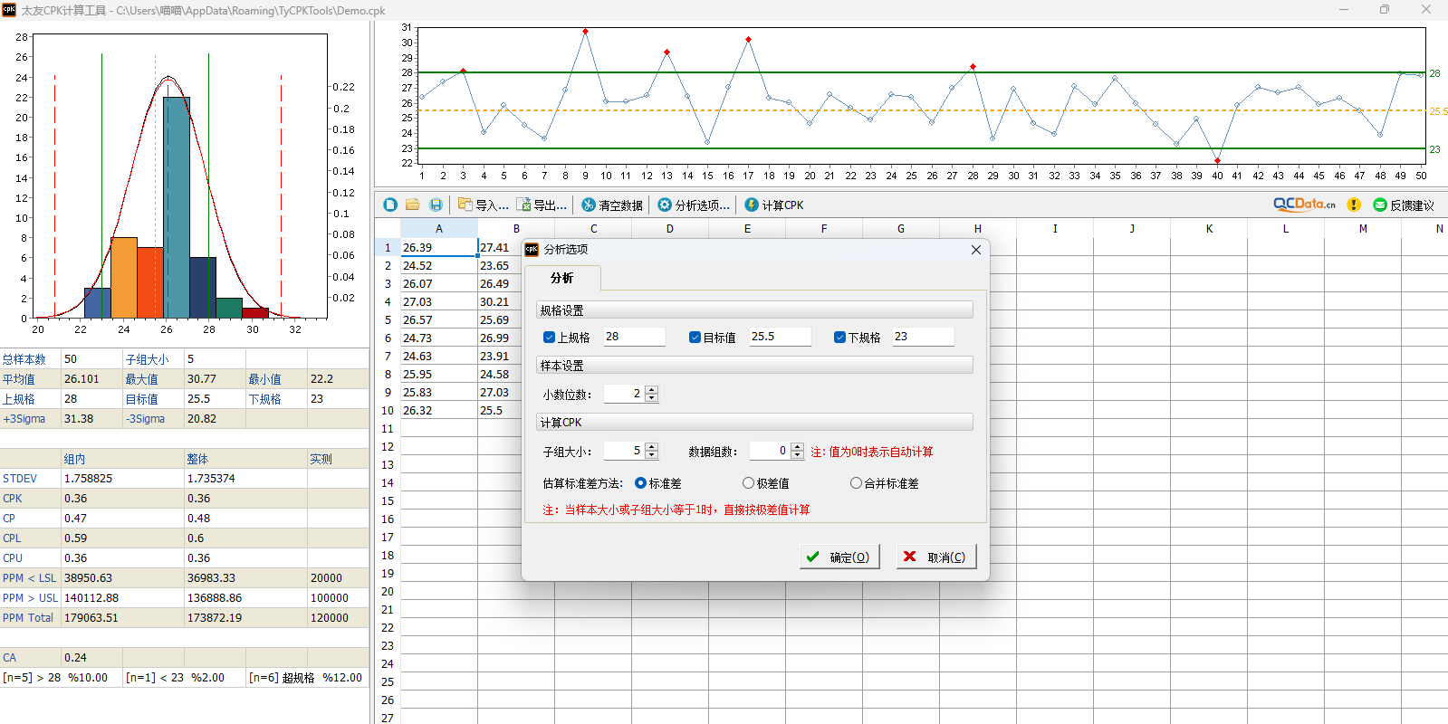Click the 上规格 value field showing 28
Screen dimensions: 1448x724
634,337
